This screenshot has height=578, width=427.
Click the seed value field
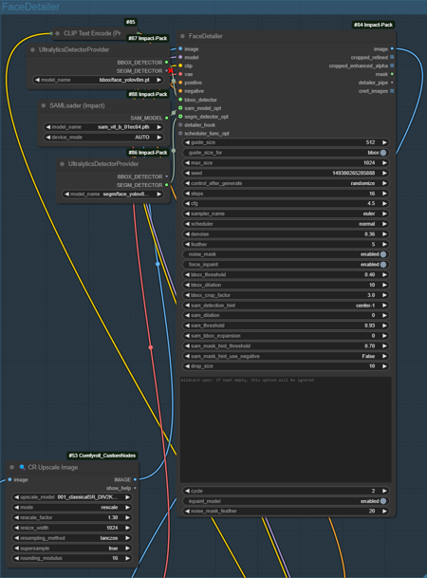286,173
